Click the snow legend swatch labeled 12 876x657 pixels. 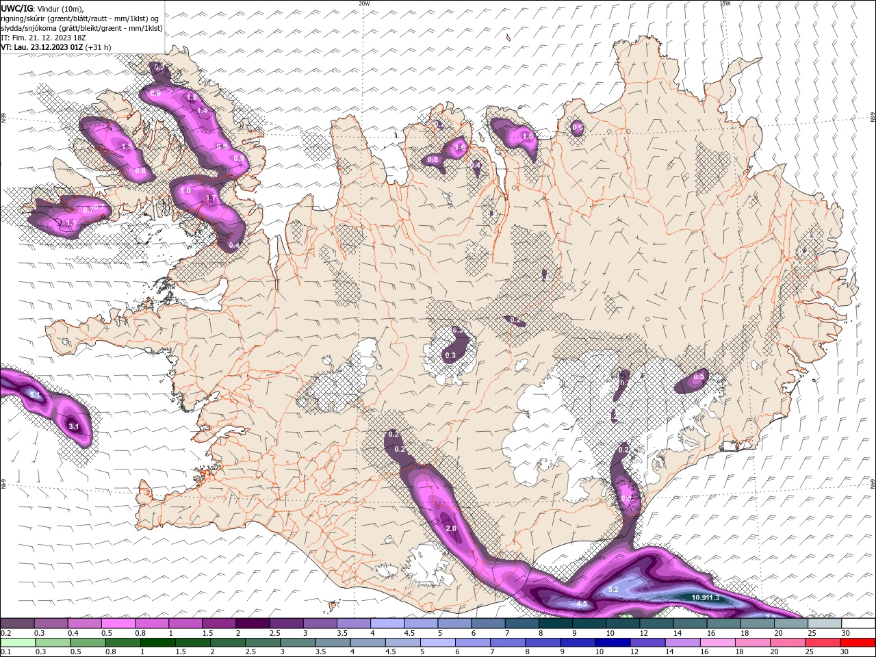[656, 623]
